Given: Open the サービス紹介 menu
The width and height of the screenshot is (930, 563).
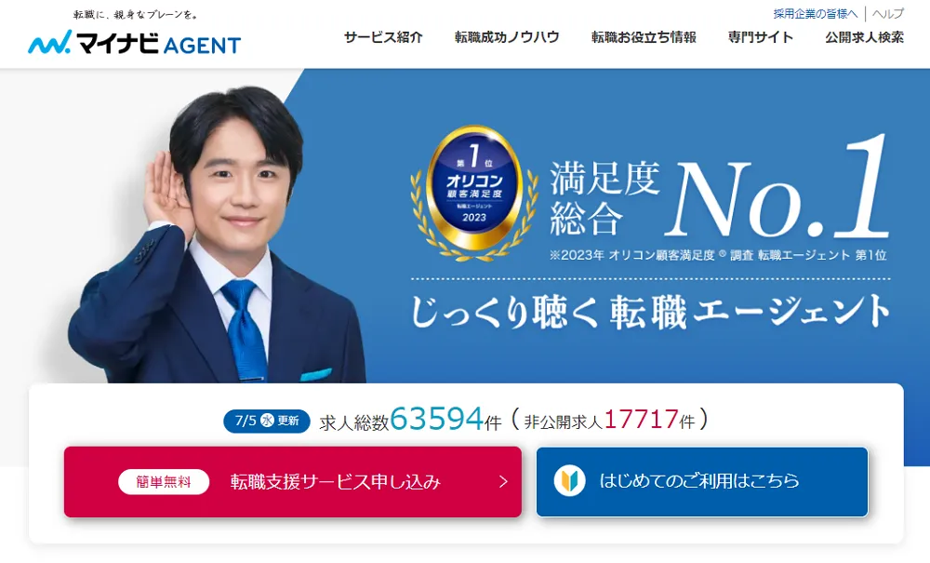Looking at the screenshot, I should pos(383,37).
